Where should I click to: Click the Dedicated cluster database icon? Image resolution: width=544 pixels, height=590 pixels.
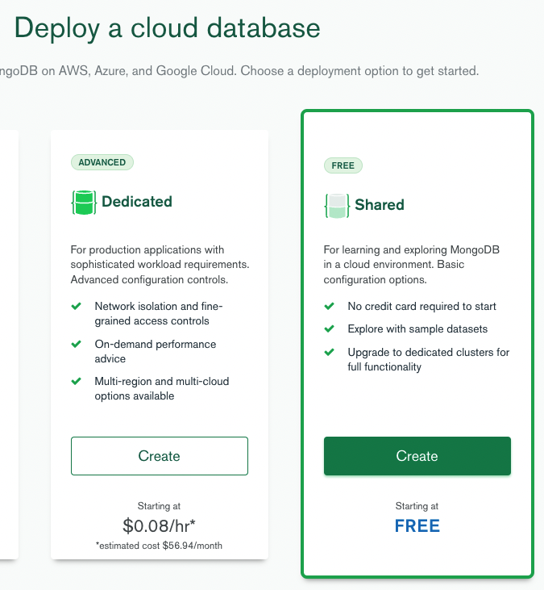pyautogui.click(x=84, y=203)
